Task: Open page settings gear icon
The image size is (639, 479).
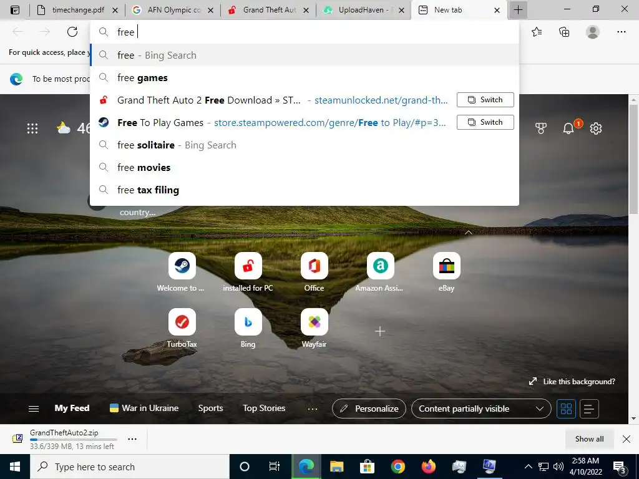Action: coord(596,128)
